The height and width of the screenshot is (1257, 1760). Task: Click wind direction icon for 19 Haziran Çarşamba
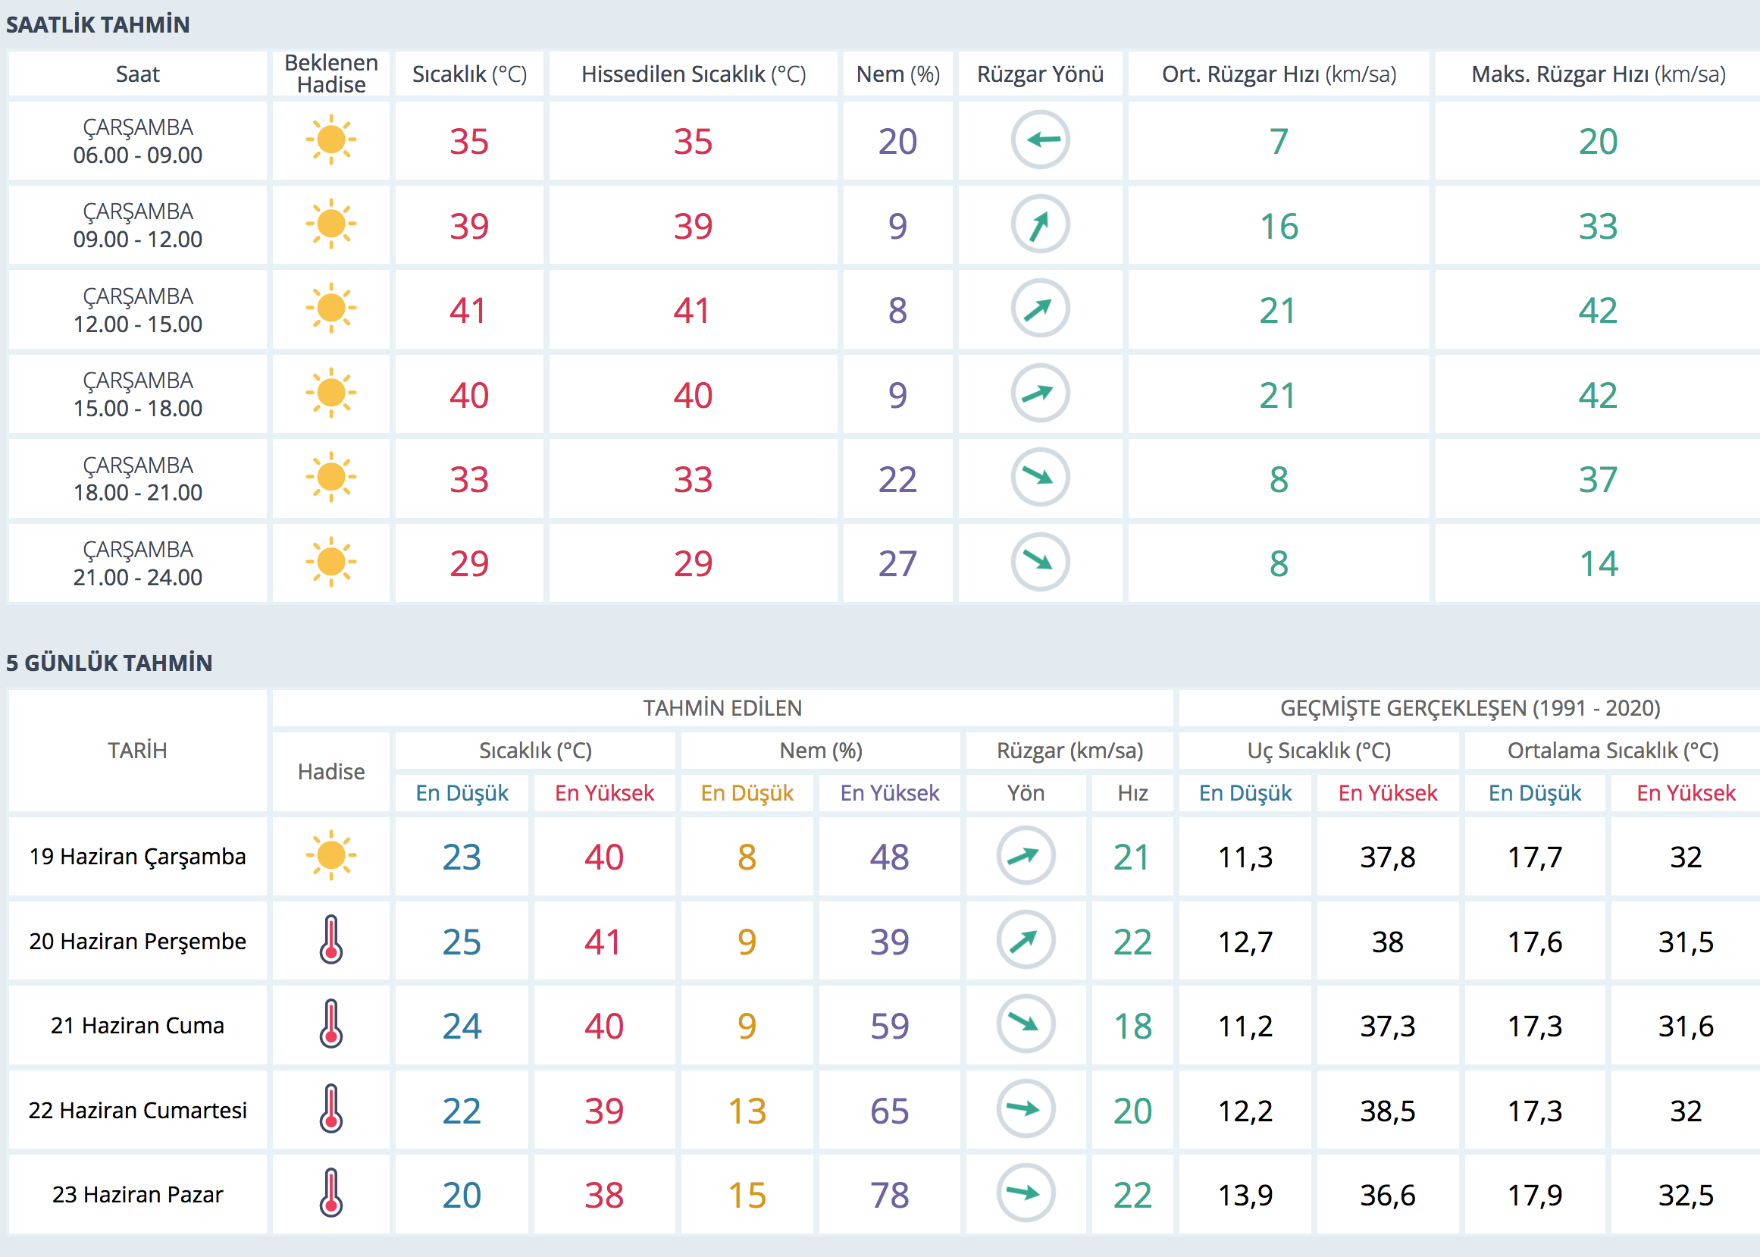(x=1026, y=856)
